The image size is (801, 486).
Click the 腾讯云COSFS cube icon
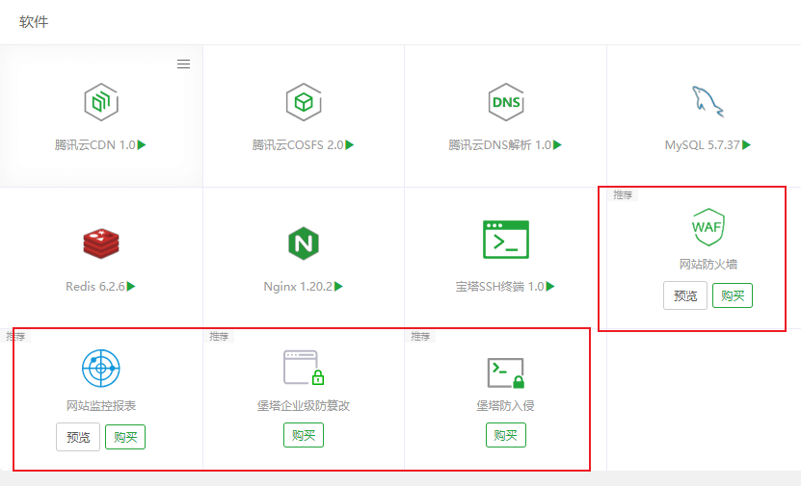pyautogui.click(x=304, y=102)
